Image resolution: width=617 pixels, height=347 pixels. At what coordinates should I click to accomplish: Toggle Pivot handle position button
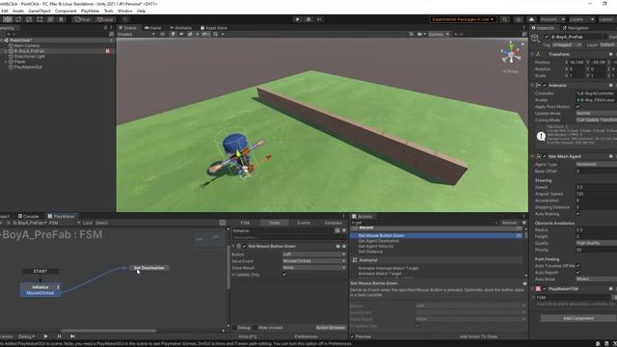pyautogui.click(x=82, y=19)
